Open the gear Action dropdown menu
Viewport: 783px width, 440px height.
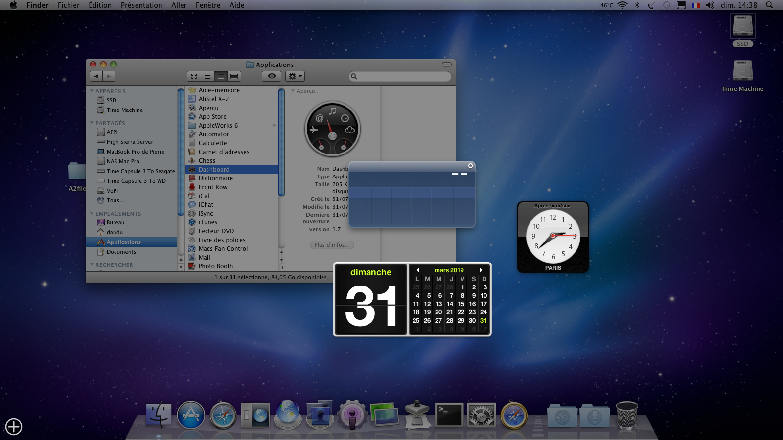point(295,76)
